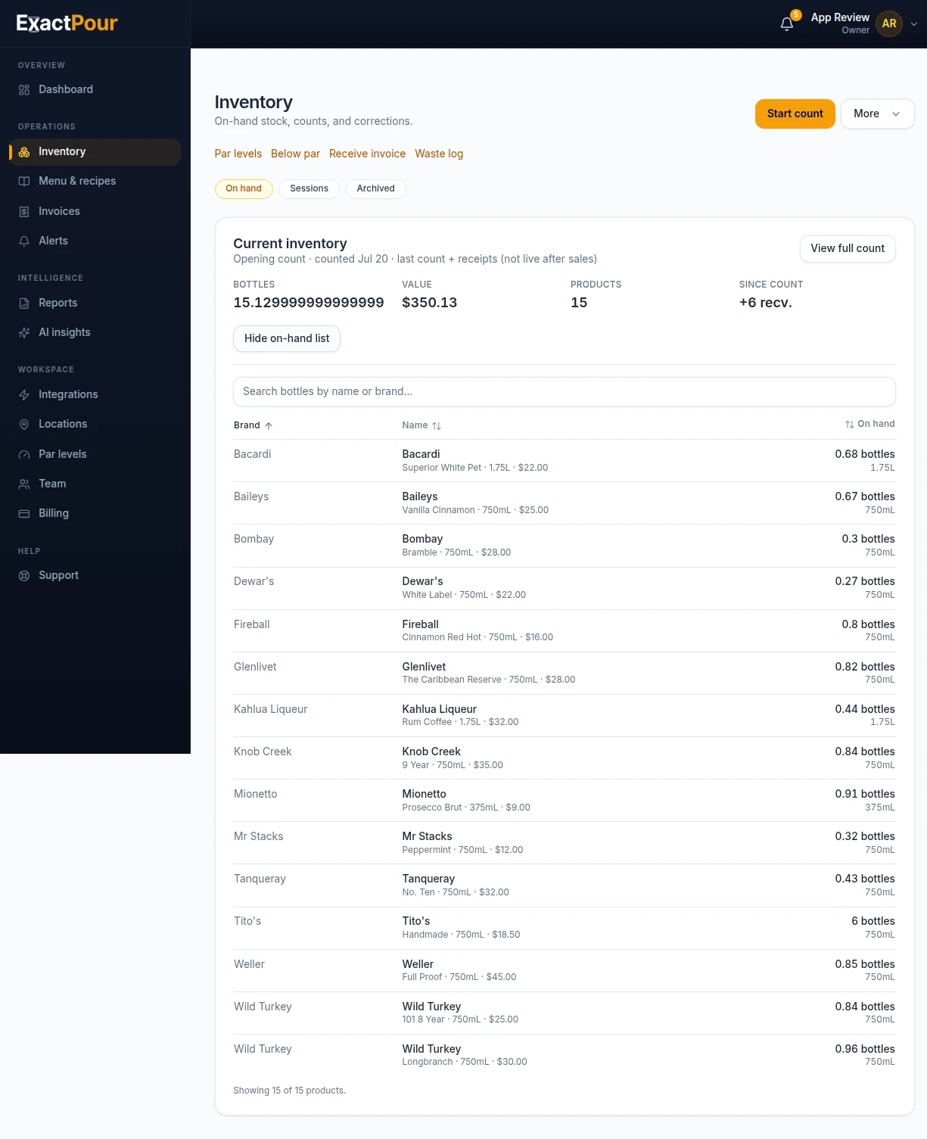Open Menu & recipes book icon
927x1139 pixels.
[x=24, y=182]
